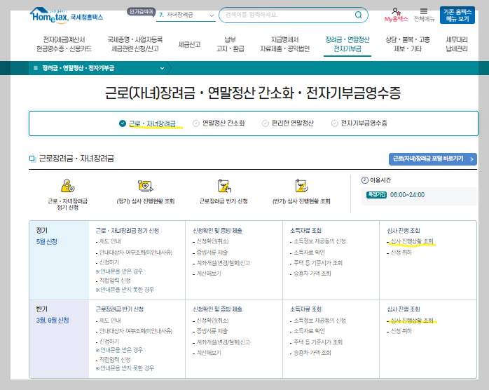The width and height of the screenshot is (489, 390).
Task: Open 반기 주택 등 기준시가 조회 link
Action: pos(318,342)
